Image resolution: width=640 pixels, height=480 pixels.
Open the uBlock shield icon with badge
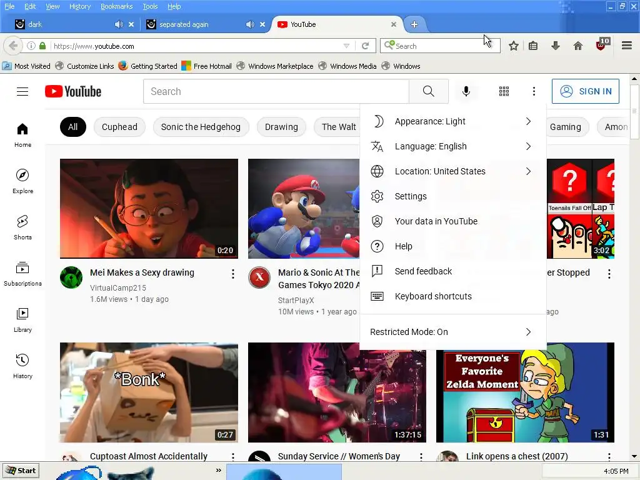(x=602, y=44)
